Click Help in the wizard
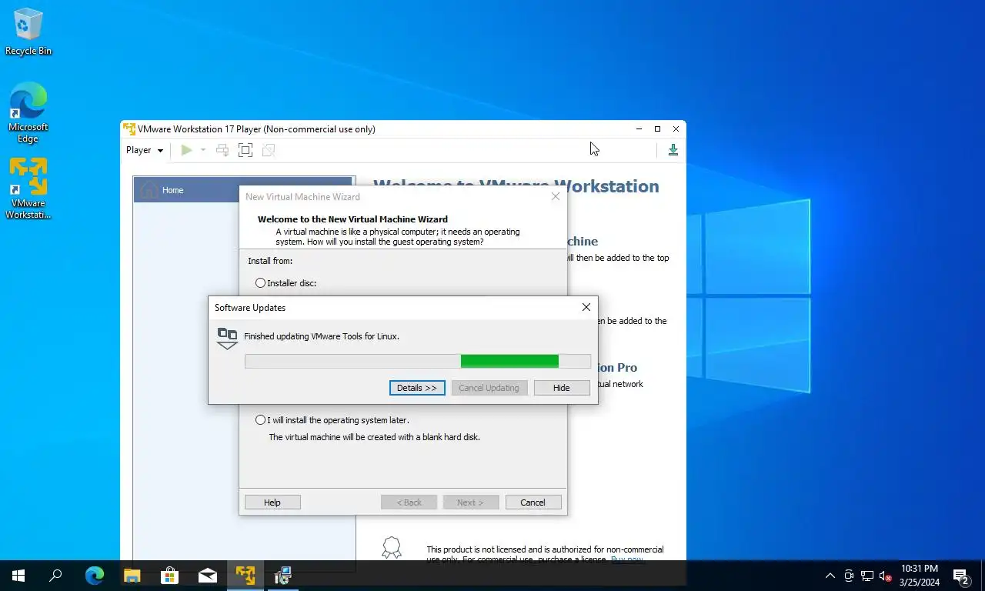This screenshot has height=591, width=985. (x=272, y=503)
